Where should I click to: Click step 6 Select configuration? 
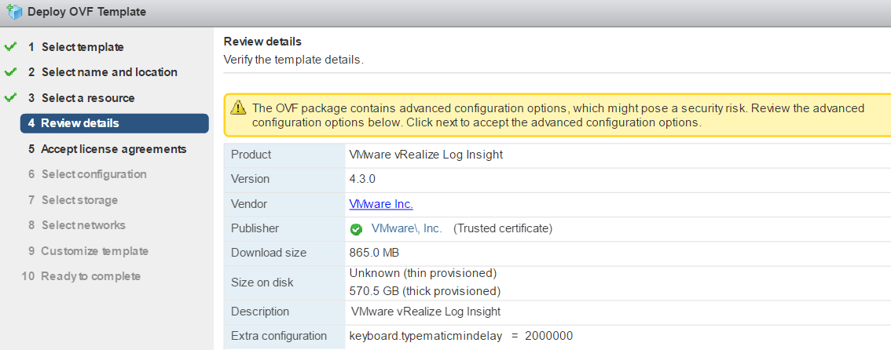[87, 174]
